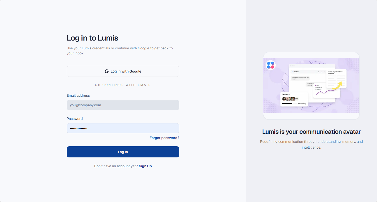This screenshot has width=377, height=202.
Task: Click the contact avatars in the Contacts card
Action: click(289, 99)
